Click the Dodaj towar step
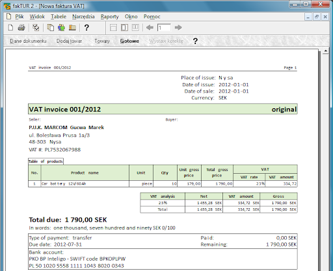Viewport: 333px width, 271px height. pos(69,41)
